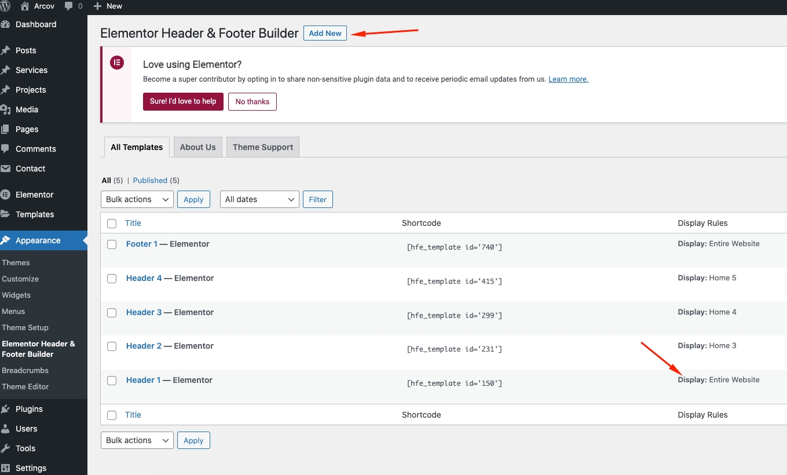Open the bottom Bulk actions dropdown
The image size is (787, 475).
pos(137,440)
